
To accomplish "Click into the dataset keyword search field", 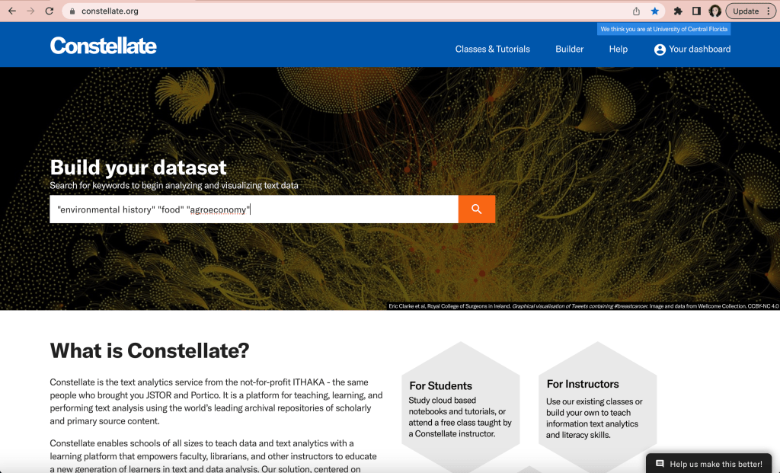I will pos(254,209).
